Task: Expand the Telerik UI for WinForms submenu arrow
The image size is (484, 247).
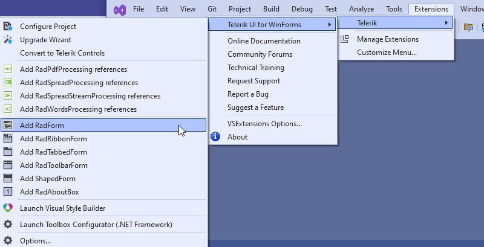Action: coord(329,25)
